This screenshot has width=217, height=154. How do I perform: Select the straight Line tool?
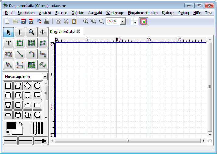pos(20,54)
